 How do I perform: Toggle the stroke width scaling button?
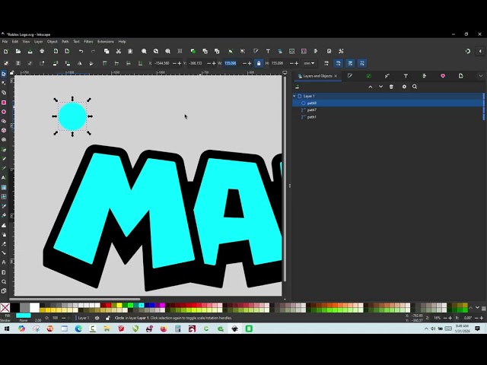click(326, 63)
